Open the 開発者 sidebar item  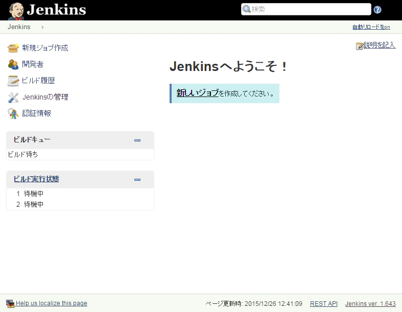click(33, 64)
